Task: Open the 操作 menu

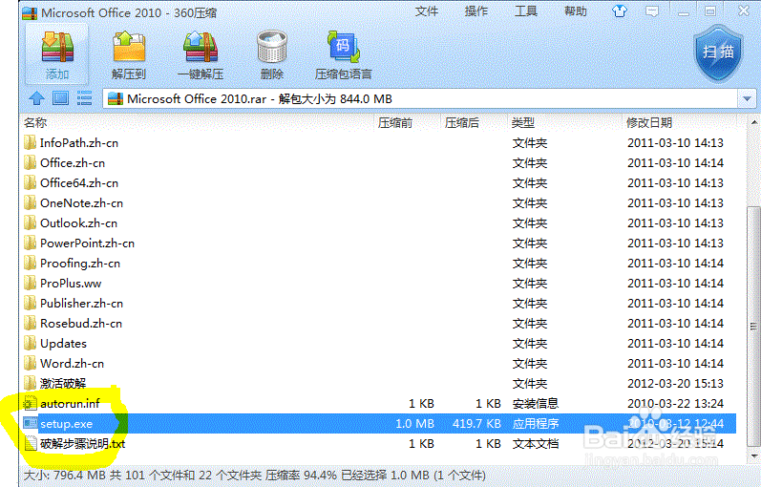Action: click(476, 11)
